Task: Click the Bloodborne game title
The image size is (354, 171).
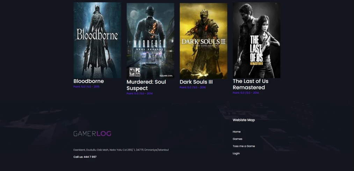Action: click(88, 81)
